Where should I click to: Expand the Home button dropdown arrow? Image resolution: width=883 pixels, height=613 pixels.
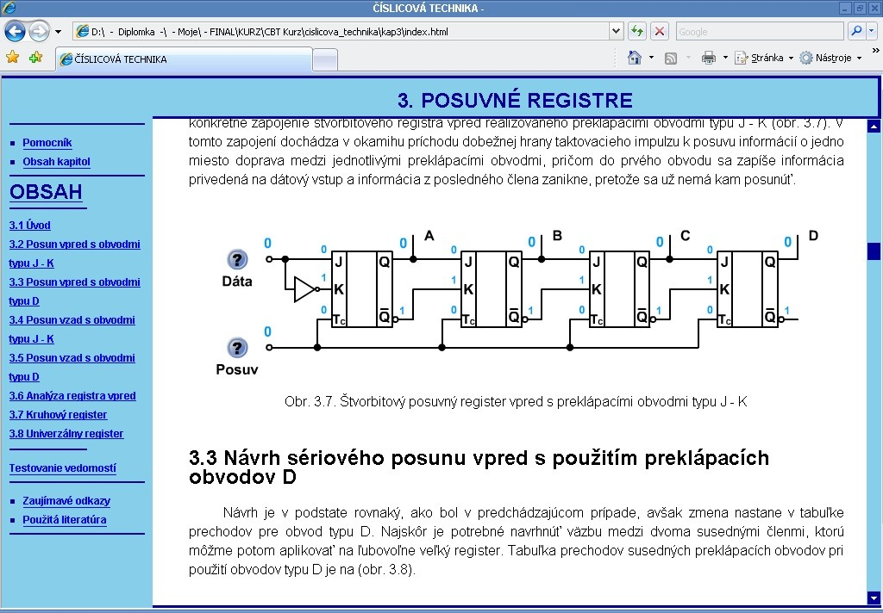(x=652, y=58)
